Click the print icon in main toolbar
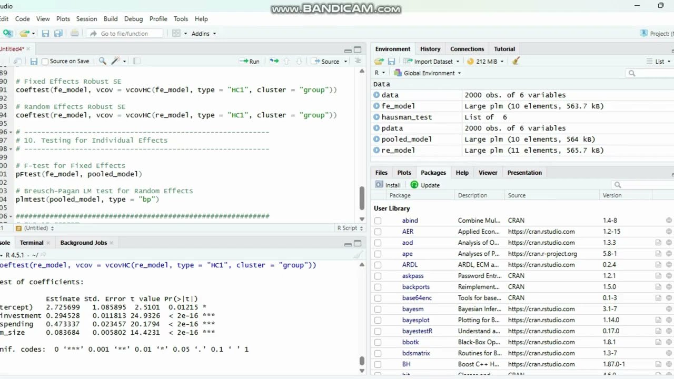This screenshot has height=379, width=674. tap(75, 33)
